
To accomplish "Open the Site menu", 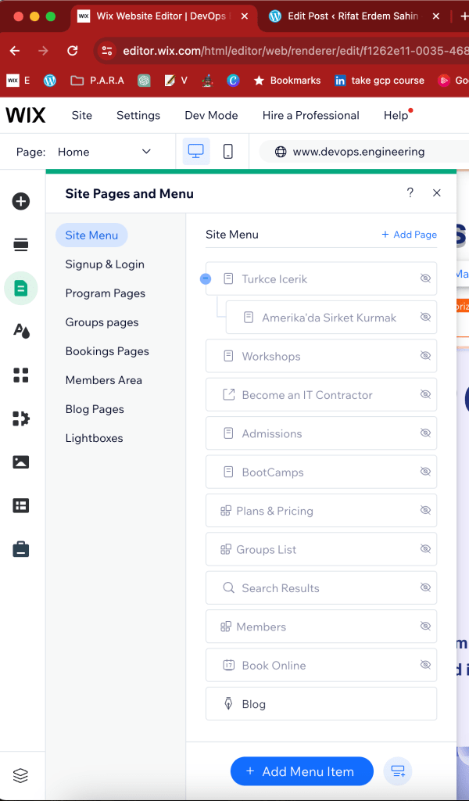I will [81, 116].
